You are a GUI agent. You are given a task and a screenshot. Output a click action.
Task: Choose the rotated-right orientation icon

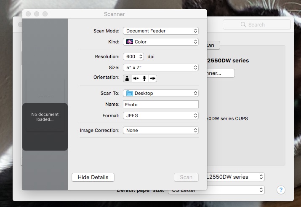[x=136, y=78]
